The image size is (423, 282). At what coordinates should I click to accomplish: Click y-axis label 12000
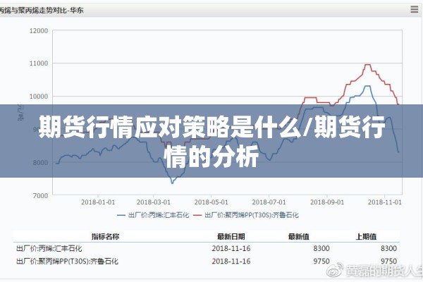tap(39, 31)
